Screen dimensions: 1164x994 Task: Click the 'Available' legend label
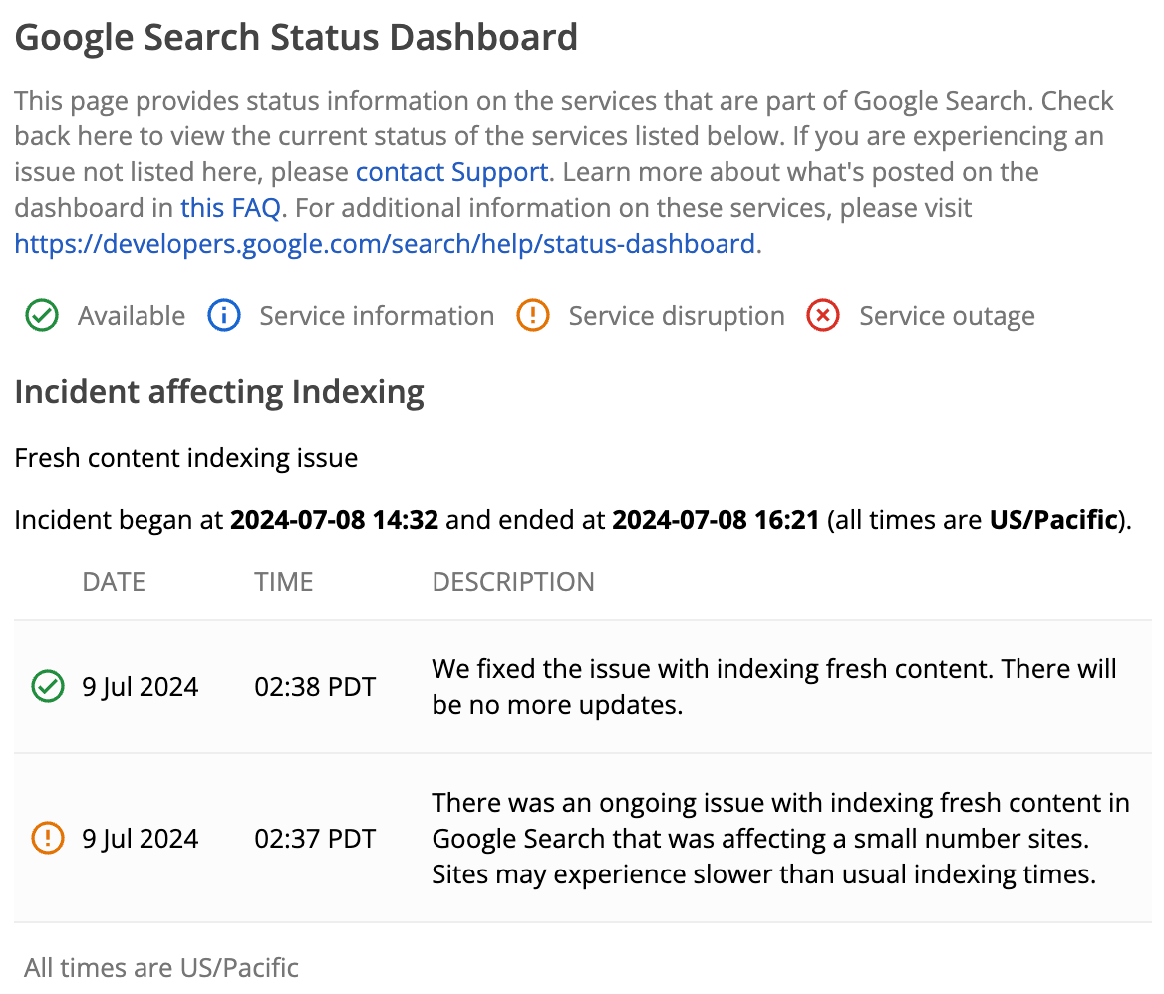pos(132,316)
